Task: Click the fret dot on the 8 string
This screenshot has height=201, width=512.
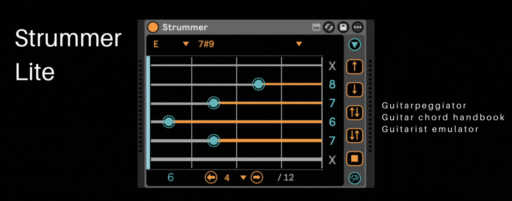Action: click(x=259, y=84)
